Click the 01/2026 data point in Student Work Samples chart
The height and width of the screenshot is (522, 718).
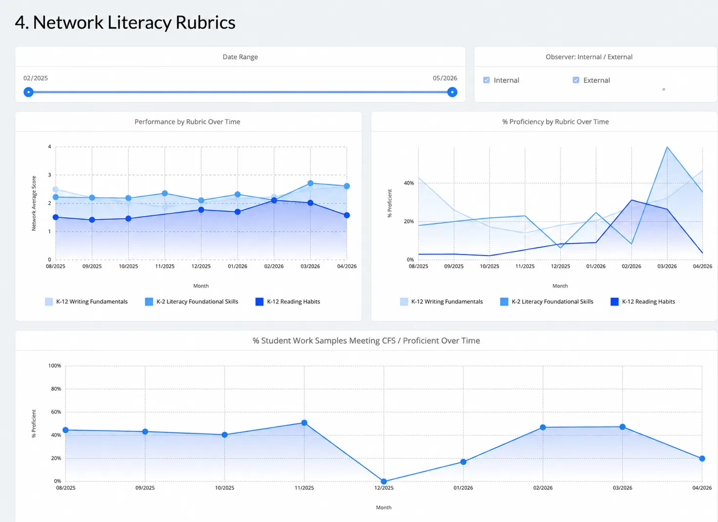click(463, 462)
